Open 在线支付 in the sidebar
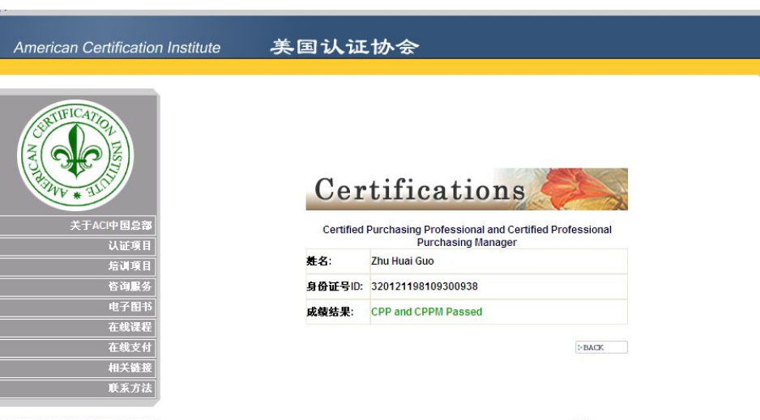This screenshot has height=420, width=760. (x=78, y=347)
